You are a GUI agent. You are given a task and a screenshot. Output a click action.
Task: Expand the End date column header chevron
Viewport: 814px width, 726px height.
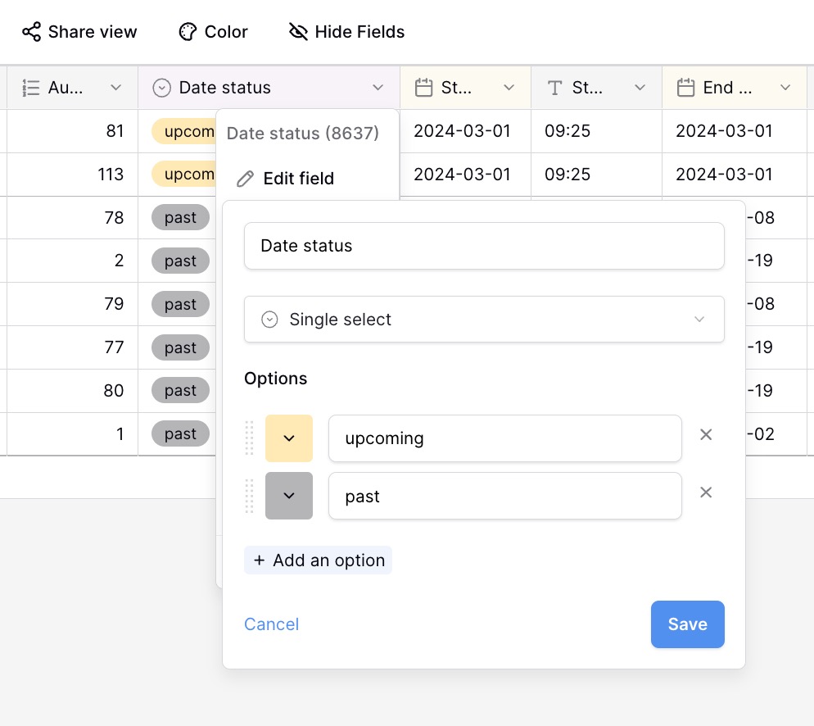[x=785, y=88]
